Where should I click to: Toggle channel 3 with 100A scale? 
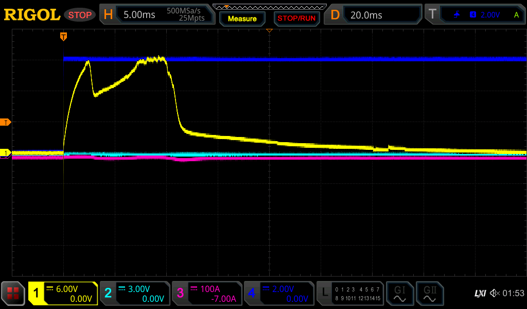coord(207,294)
